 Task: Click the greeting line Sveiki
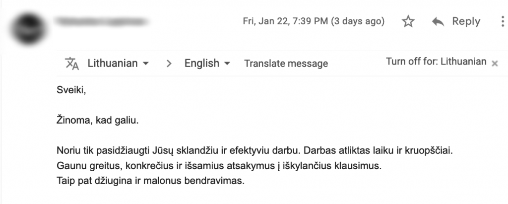click(x=67, y=90)
